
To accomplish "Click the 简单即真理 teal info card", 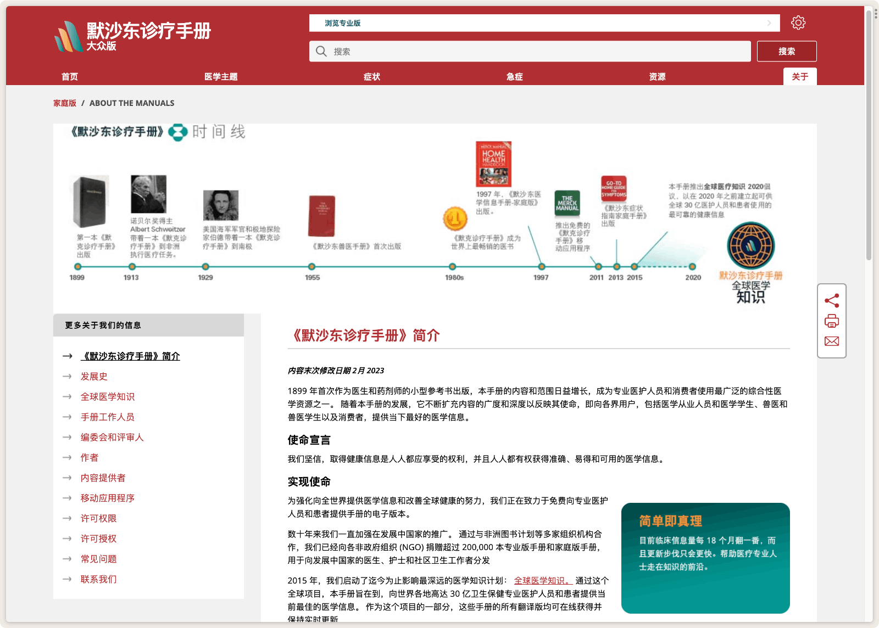I will 705,558.
